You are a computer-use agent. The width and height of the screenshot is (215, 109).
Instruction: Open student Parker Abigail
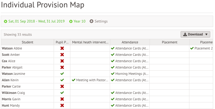[12, 67]
